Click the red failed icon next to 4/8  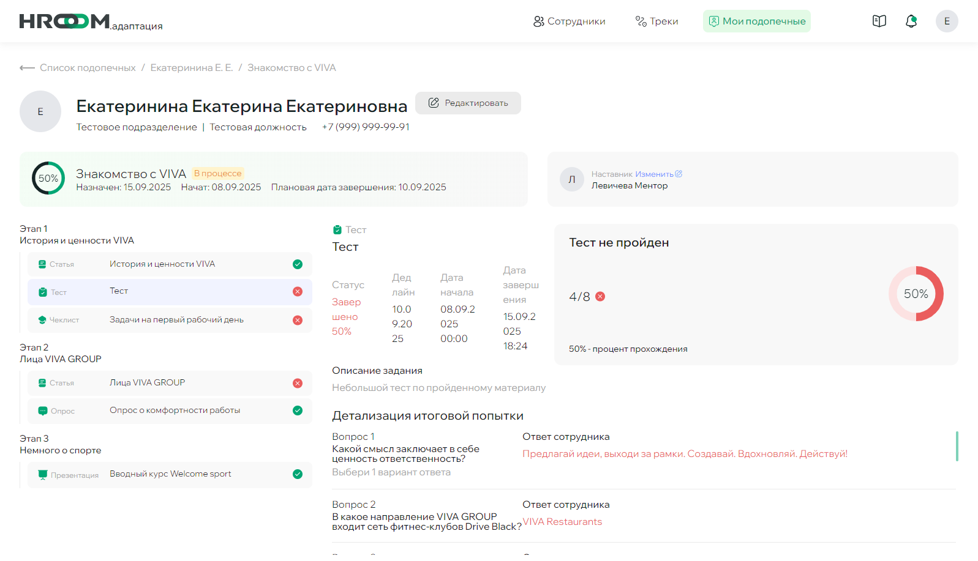click(600, 297)
